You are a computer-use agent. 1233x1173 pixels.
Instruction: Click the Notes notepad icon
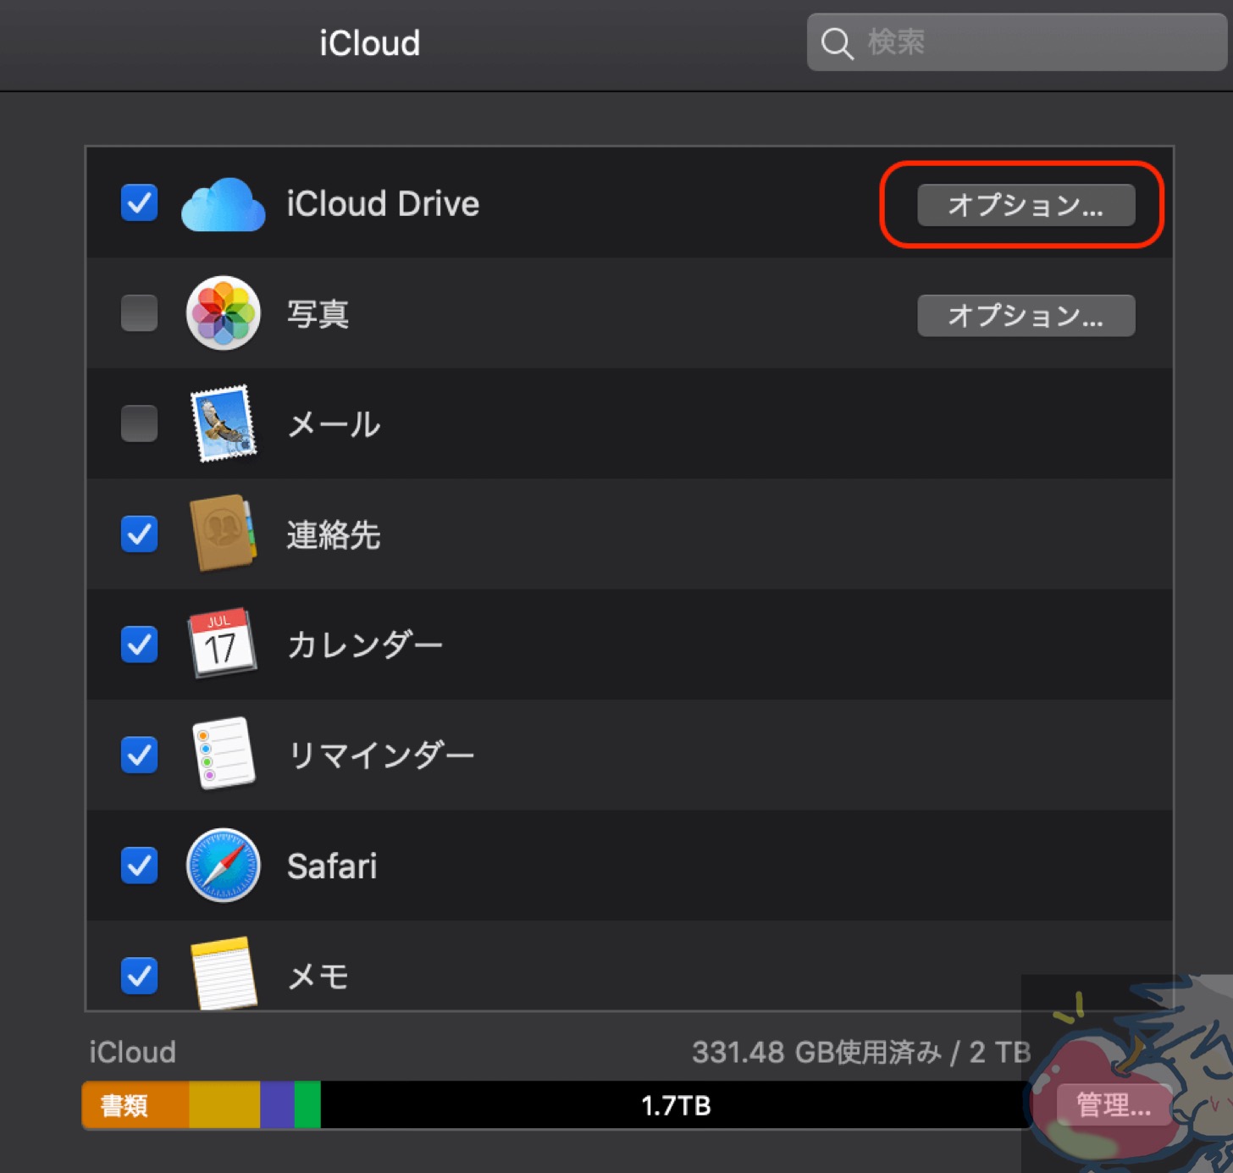(224, 973)
